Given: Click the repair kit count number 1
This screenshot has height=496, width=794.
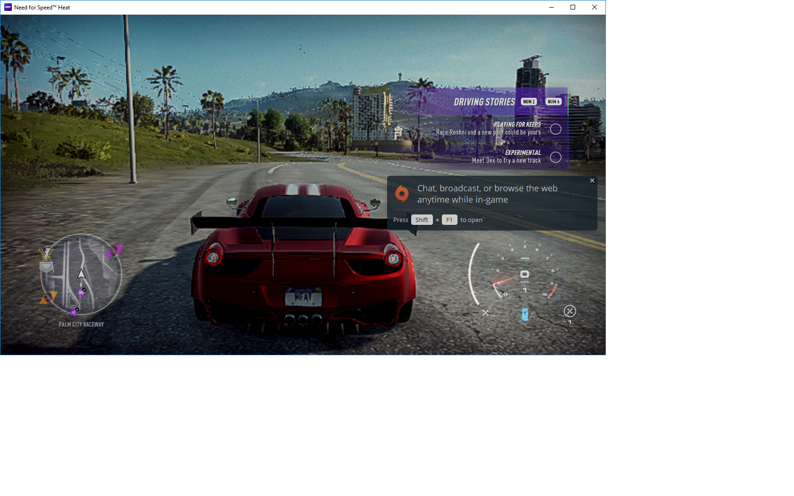Looking at the screenshot, I should (x=570, y=322).
